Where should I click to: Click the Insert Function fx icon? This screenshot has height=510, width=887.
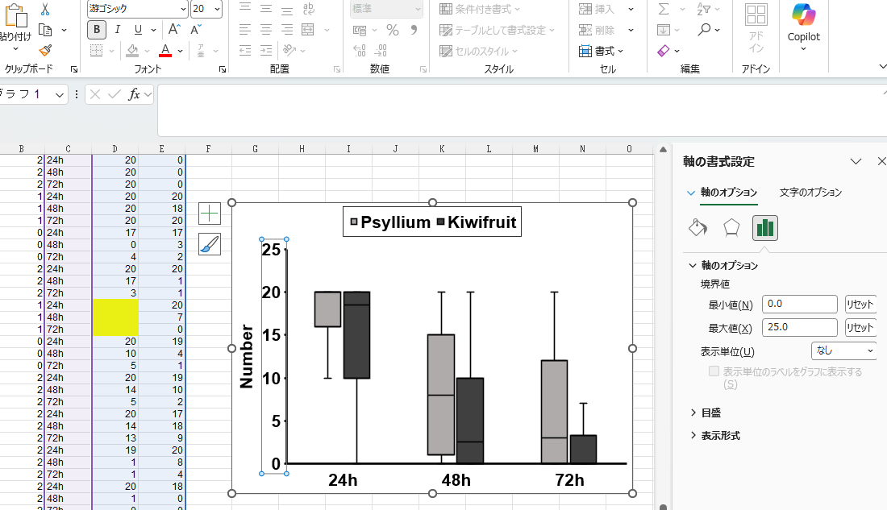[134, 94]
